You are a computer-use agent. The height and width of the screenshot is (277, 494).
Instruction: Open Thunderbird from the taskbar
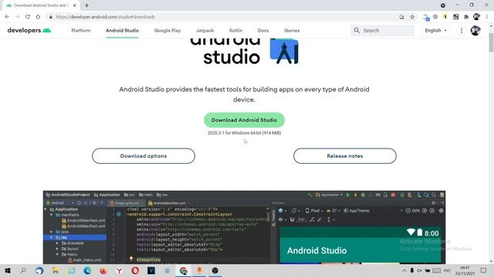[x=39, y=270]
